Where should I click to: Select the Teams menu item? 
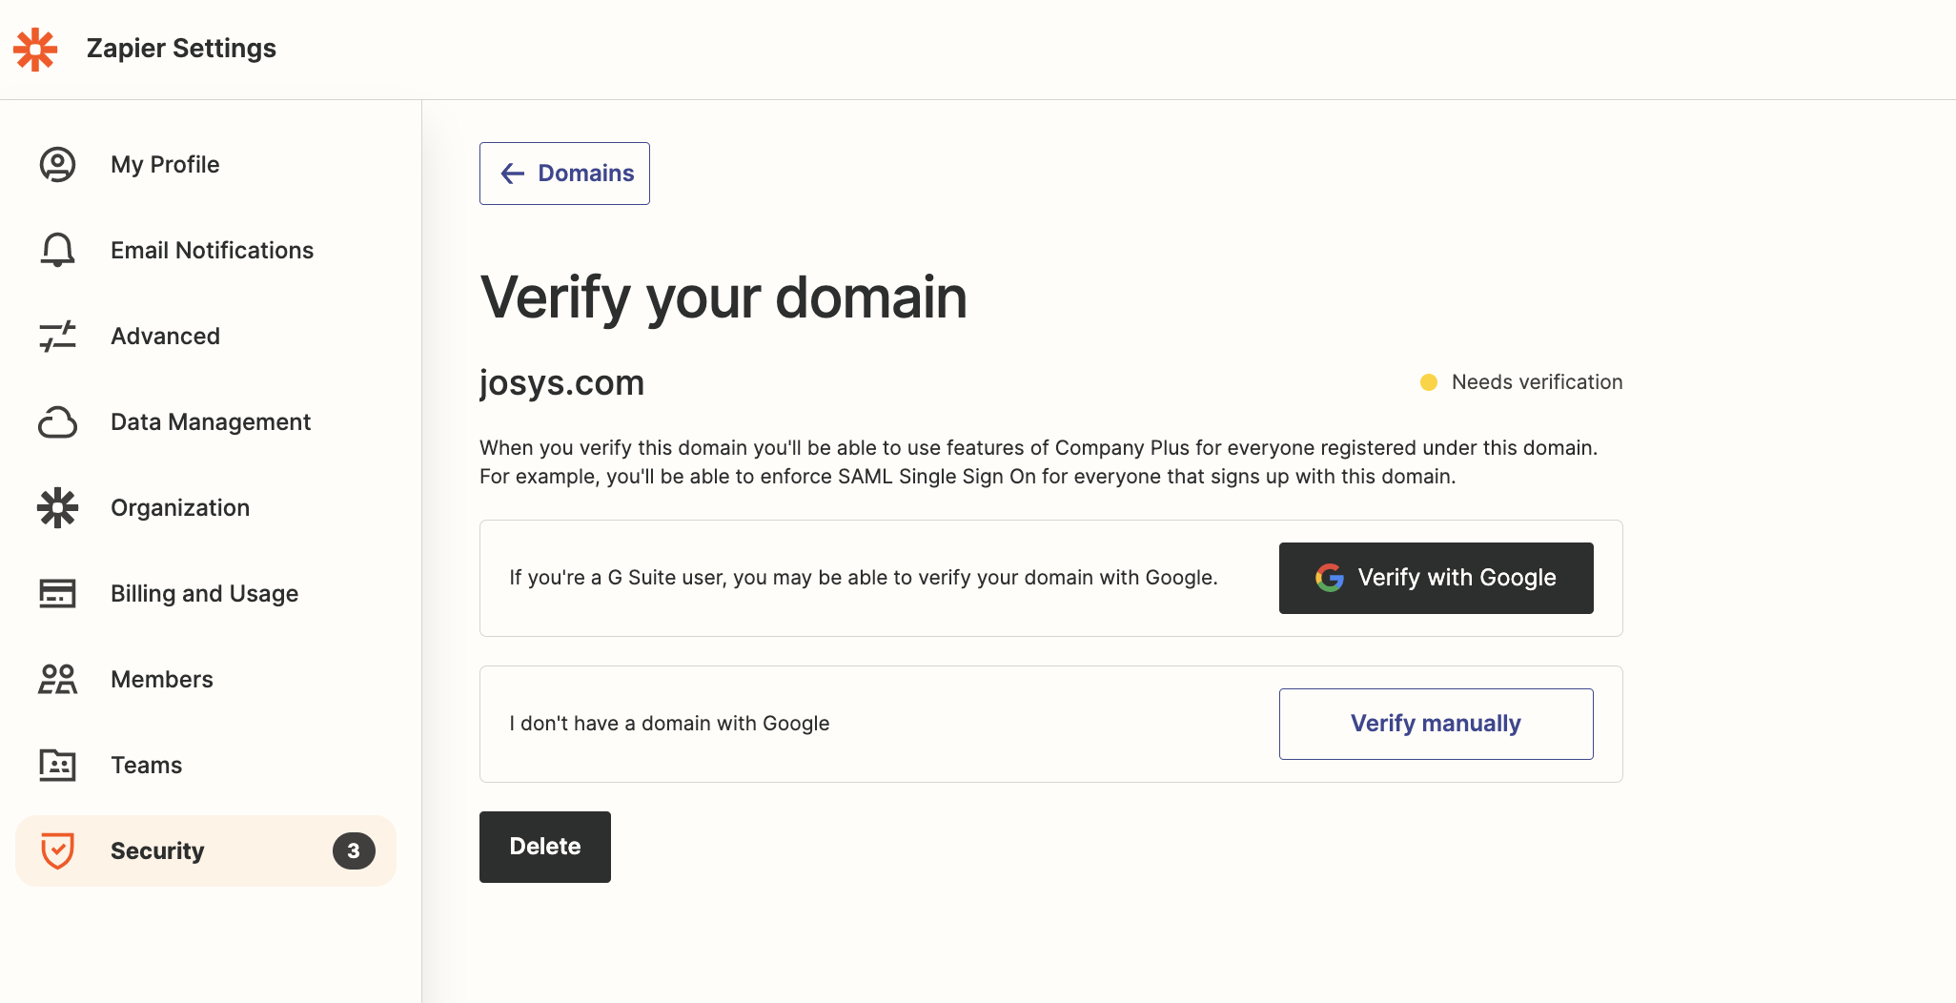click(146, 766)
